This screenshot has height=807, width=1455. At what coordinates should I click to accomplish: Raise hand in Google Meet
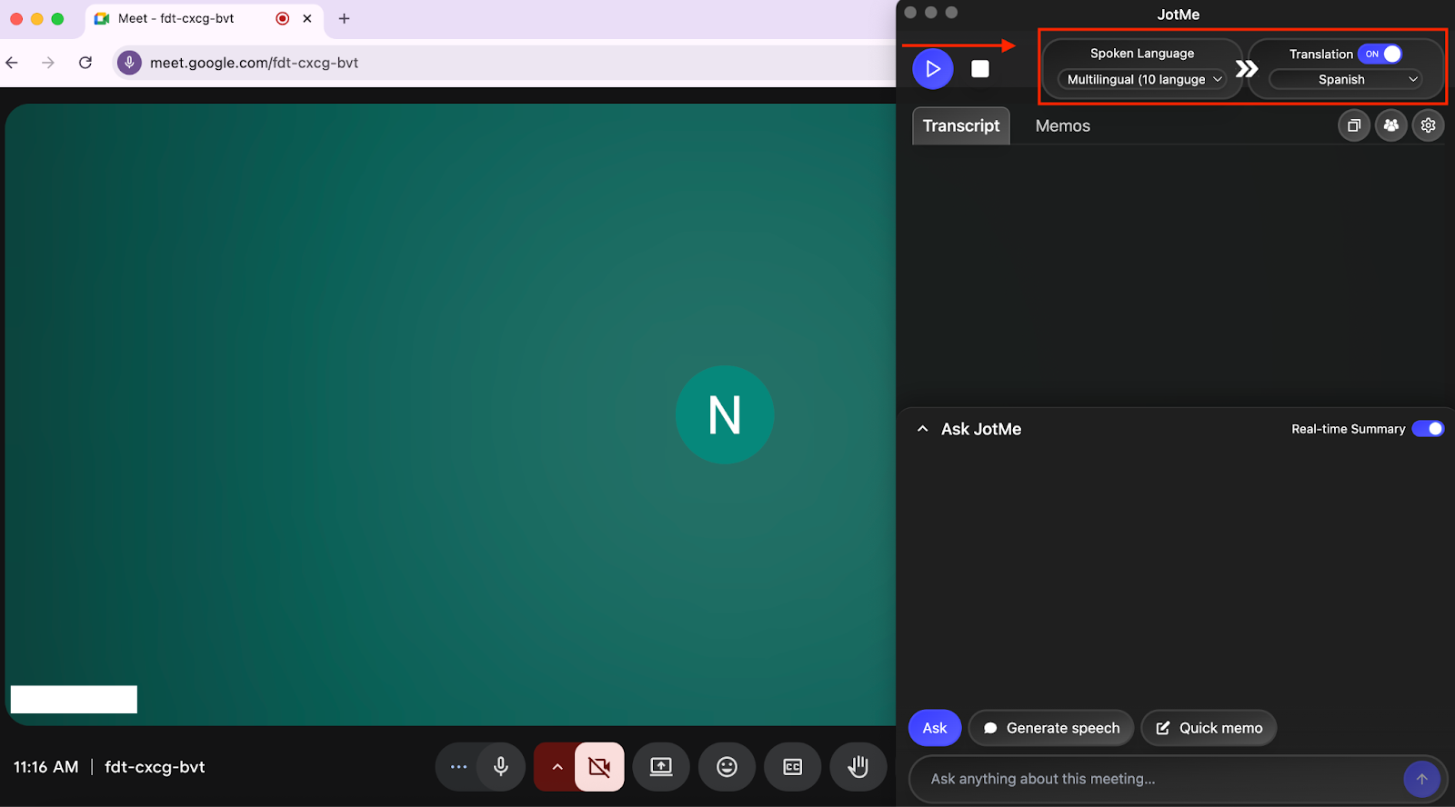tap(858, 767)
